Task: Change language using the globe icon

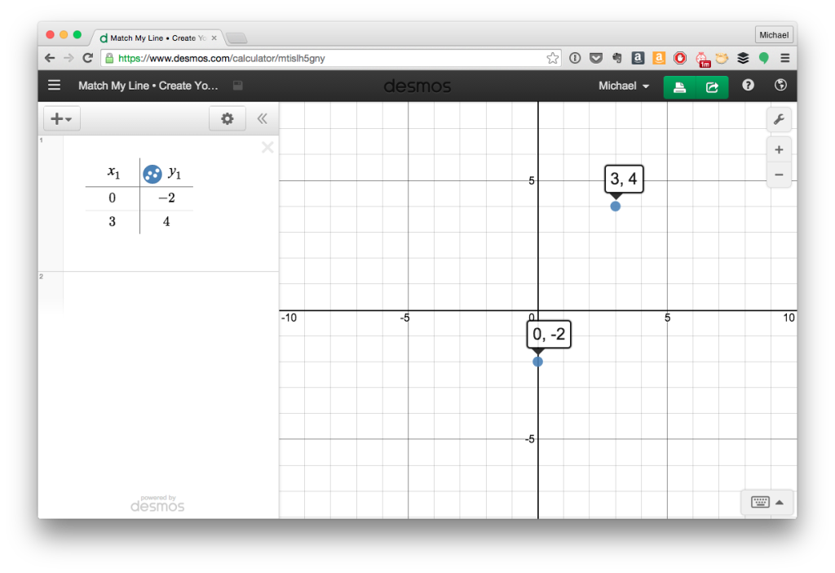Action: click(780, 85)
